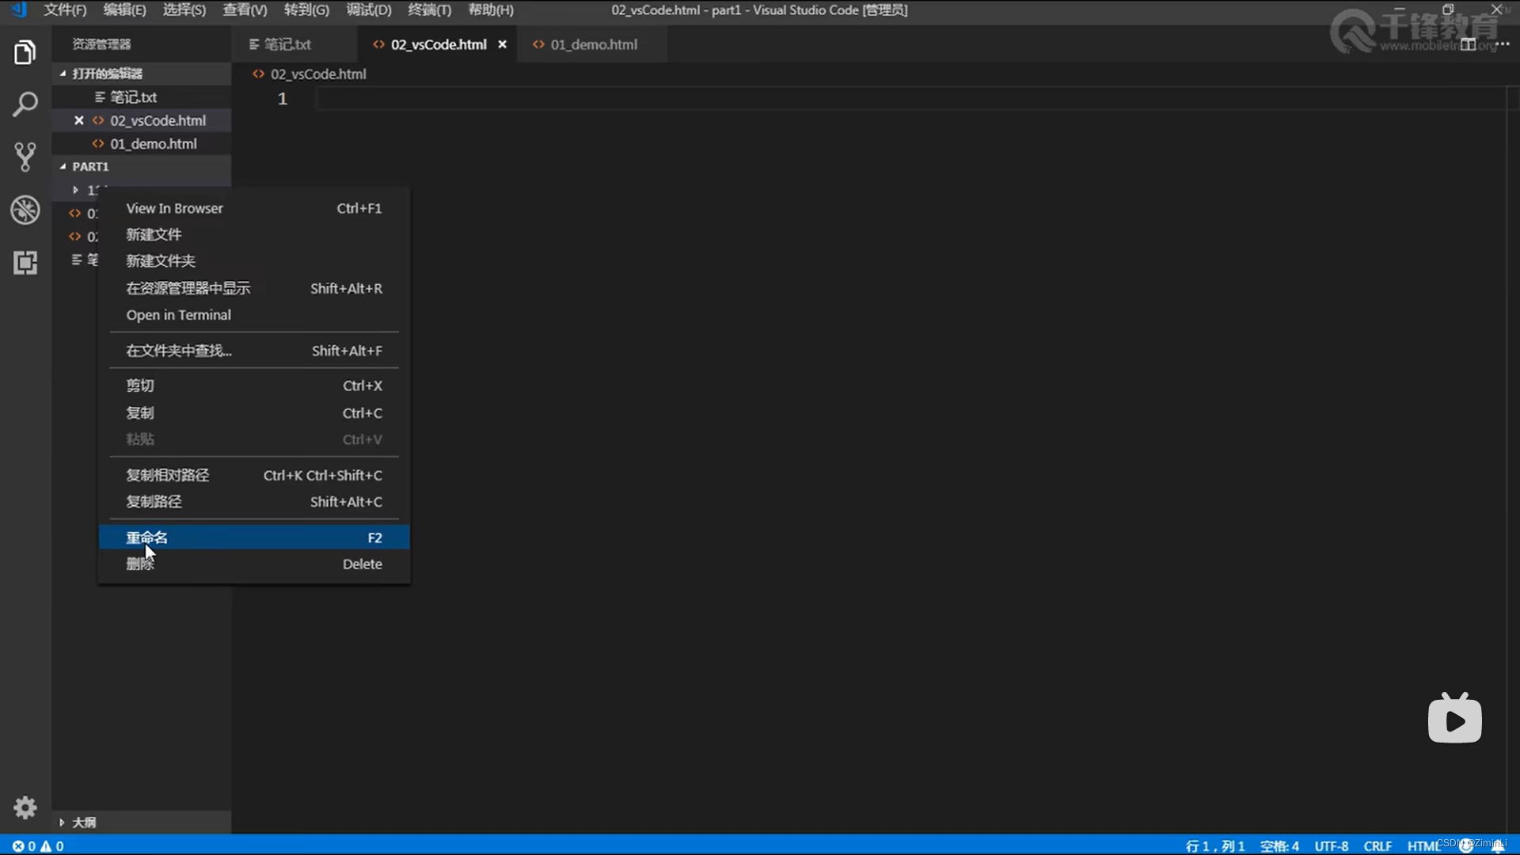Viewport: 1520px width, 855px height.
Task: Switch to the 01_demo.html tab
Action: click(593, 44)
